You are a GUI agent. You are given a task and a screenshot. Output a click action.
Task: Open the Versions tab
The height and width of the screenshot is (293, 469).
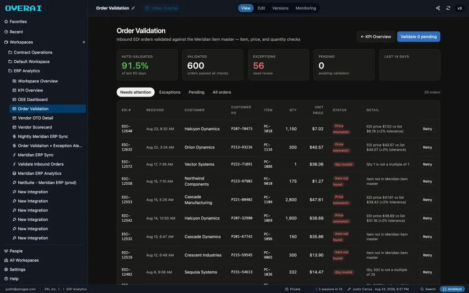pos(280,8)
